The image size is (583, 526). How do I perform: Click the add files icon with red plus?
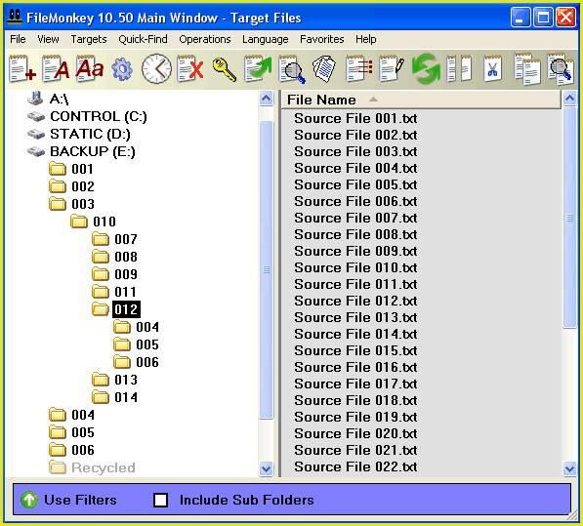coord(22,68)
